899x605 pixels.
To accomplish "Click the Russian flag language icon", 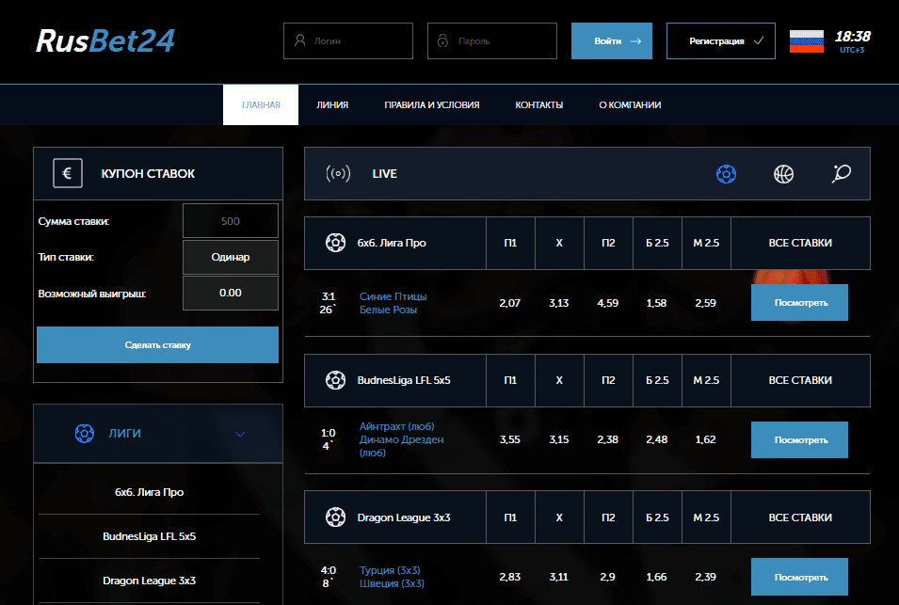I will click(806, 41).
